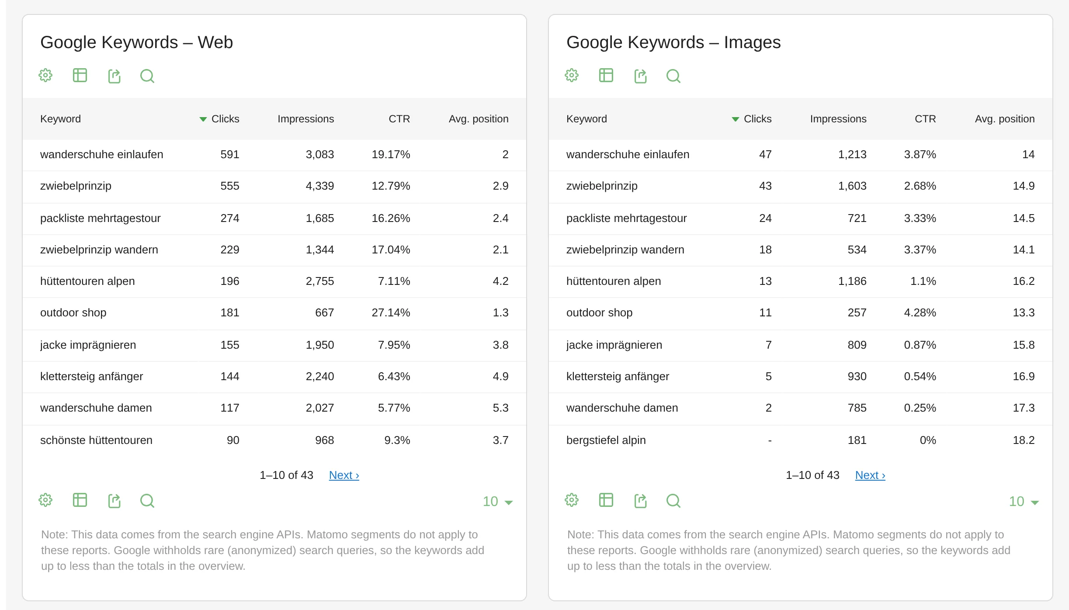Sort Images table by Avg. position header
Viewport: 1069px width, 610px height.
[1005, 119]
